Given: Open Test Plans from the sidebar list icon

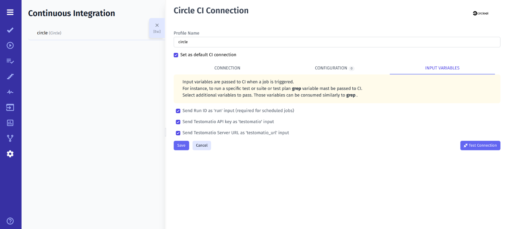Looking at the screenshot, I should (x=10, y=61).
